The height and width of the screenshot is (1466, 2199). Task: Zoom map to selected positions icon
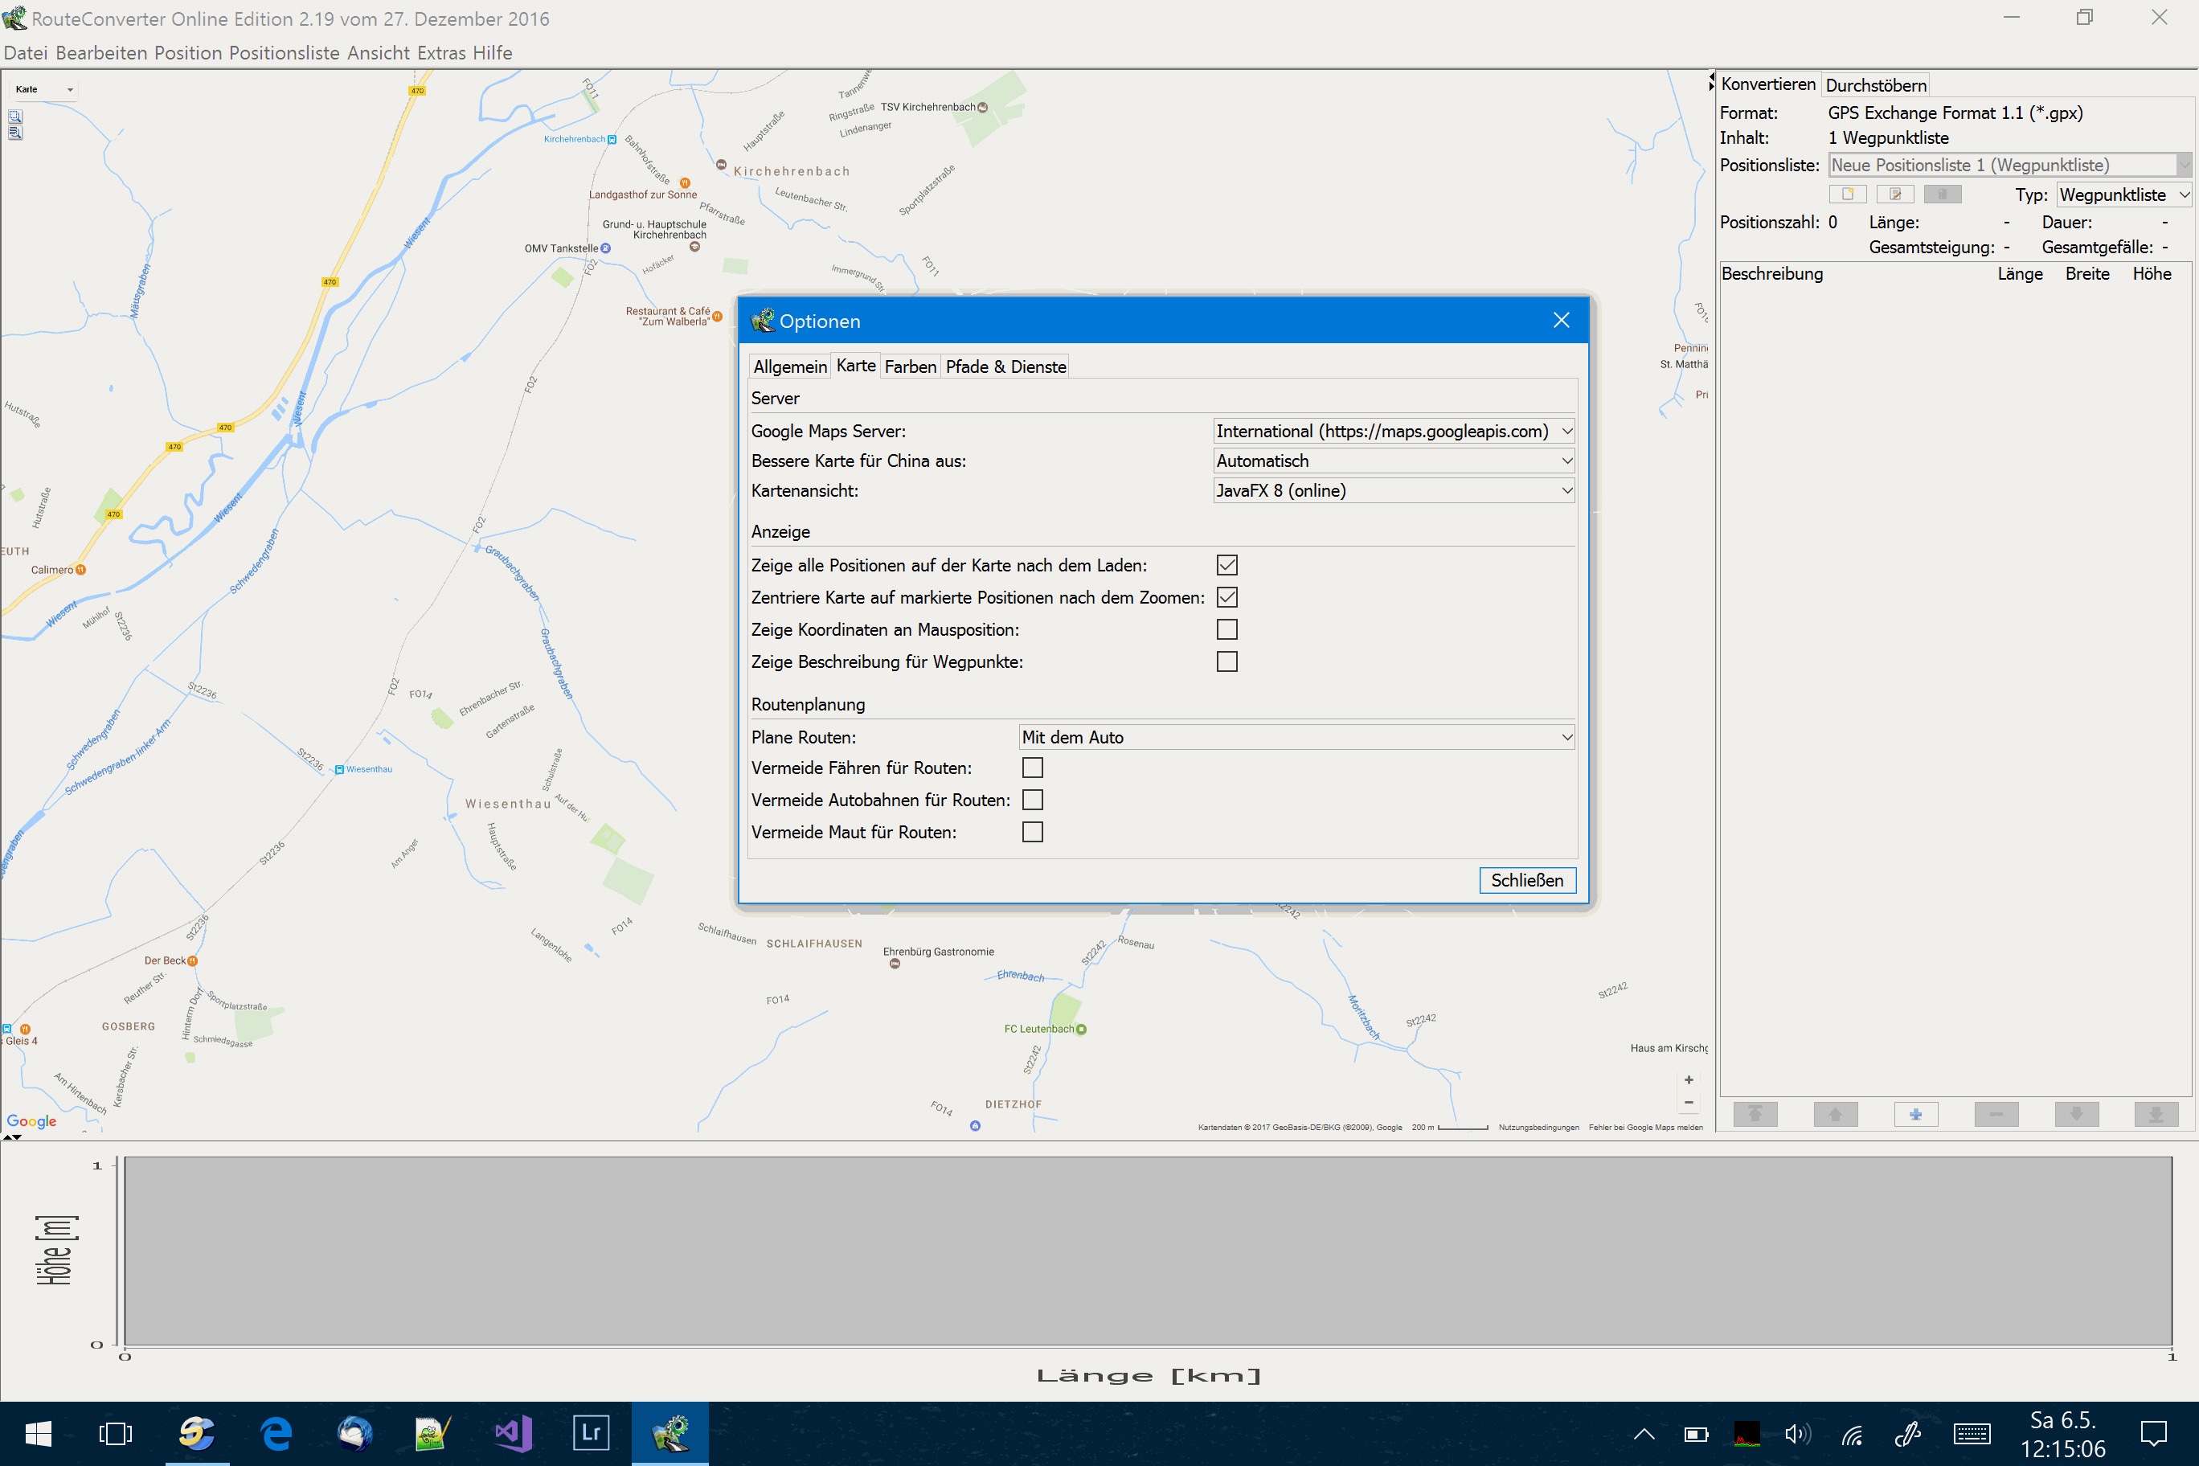pos(15,117)
